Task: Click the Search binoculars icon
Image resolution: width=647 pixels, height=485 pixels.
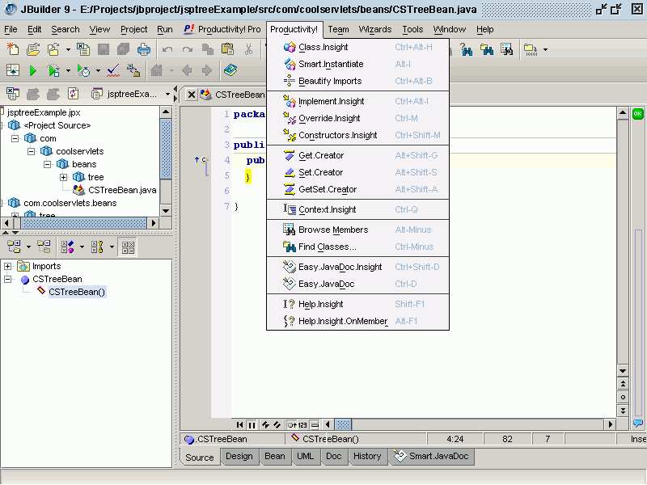Action: point(467,50)
